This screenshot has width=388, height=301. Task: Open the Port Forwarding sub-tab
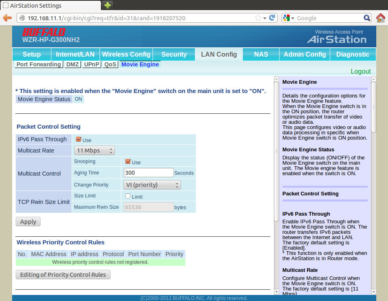click(x=39, y=64)
